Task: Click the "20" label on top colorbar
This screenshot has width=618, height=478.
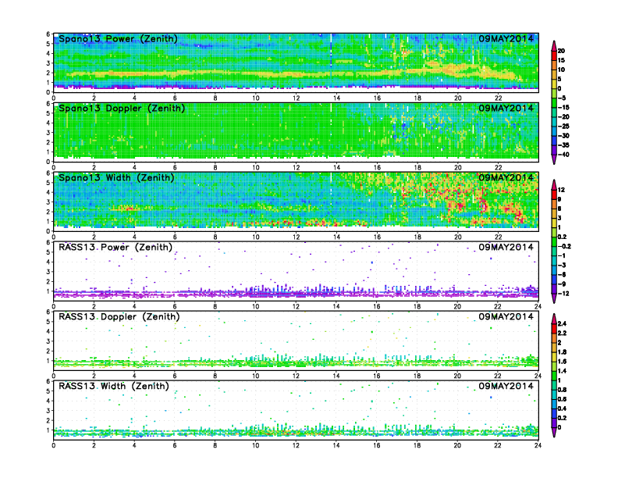Action: pyautogui.click(x=561, y=51)
